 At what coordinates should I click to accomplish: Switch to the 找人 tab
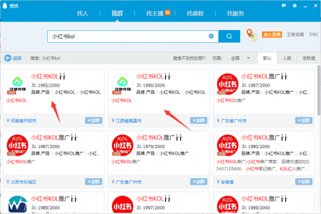(x=82, y=13)
